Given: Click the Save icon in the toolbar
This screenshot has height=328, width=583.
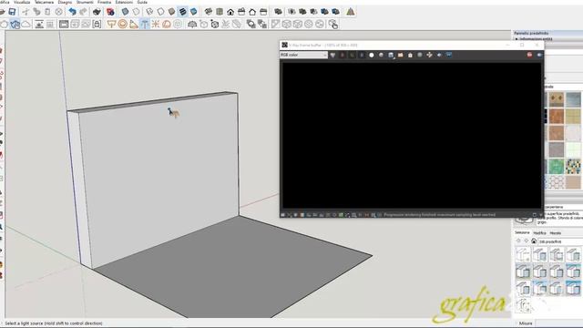Looking at the screenshot, I should [12, 12].
